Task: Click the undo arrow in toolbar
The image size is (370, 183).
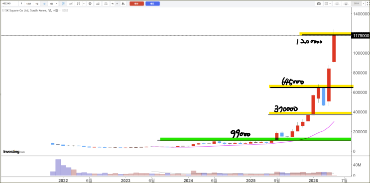Action: [113, 3]
